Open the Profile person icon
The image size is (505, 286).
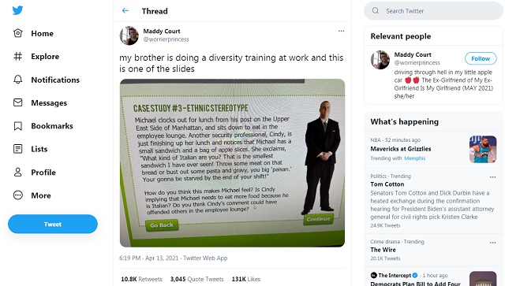point(17,172)
